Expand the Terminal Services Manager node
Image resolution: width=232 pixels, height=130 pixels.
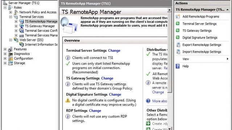tap(16, 35)
